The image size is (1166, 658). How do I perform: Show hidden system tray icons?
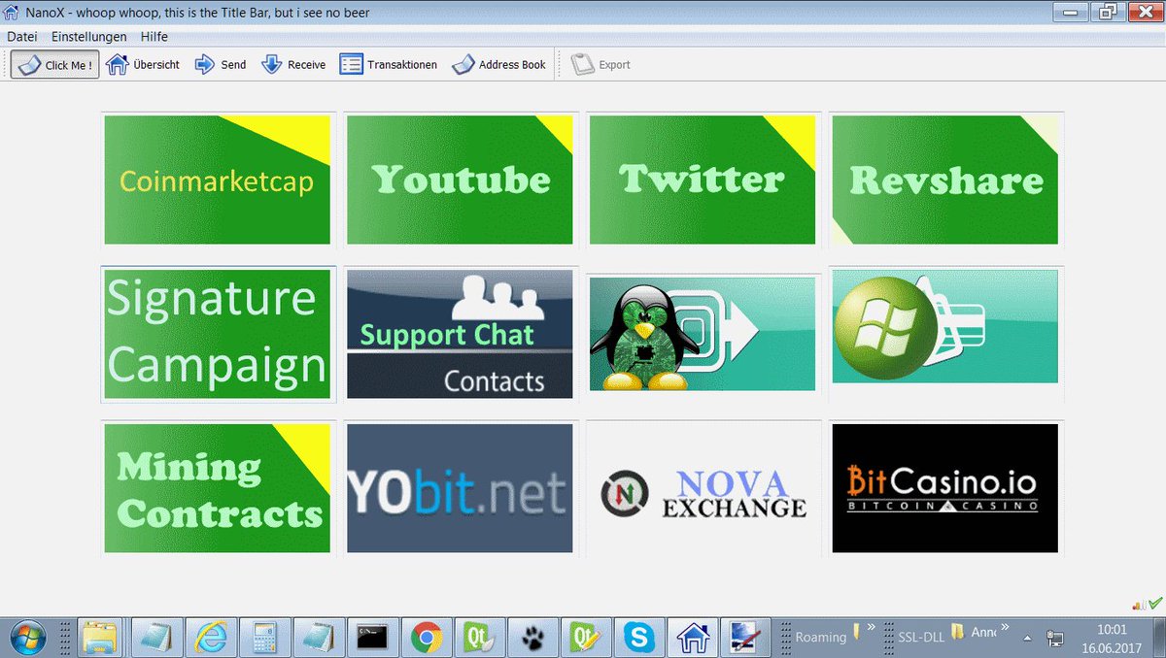point(1028,638)
